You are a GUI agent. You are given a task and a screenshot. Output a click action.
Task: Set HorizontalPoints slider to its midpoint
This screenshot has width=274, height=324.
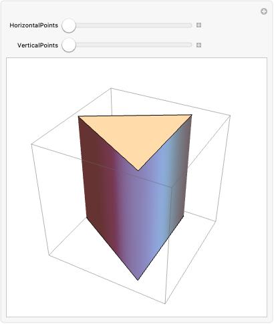[127, 25]
